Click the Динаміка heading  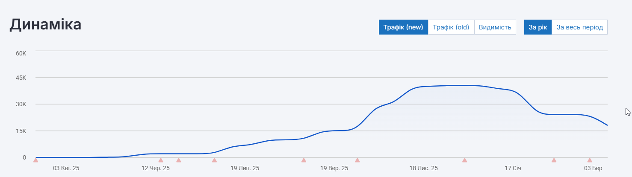[x=45, y=25]
